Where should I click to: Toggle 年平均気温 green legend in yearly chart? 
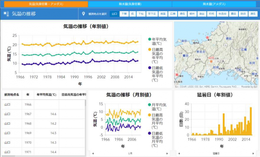click(157, 41)
